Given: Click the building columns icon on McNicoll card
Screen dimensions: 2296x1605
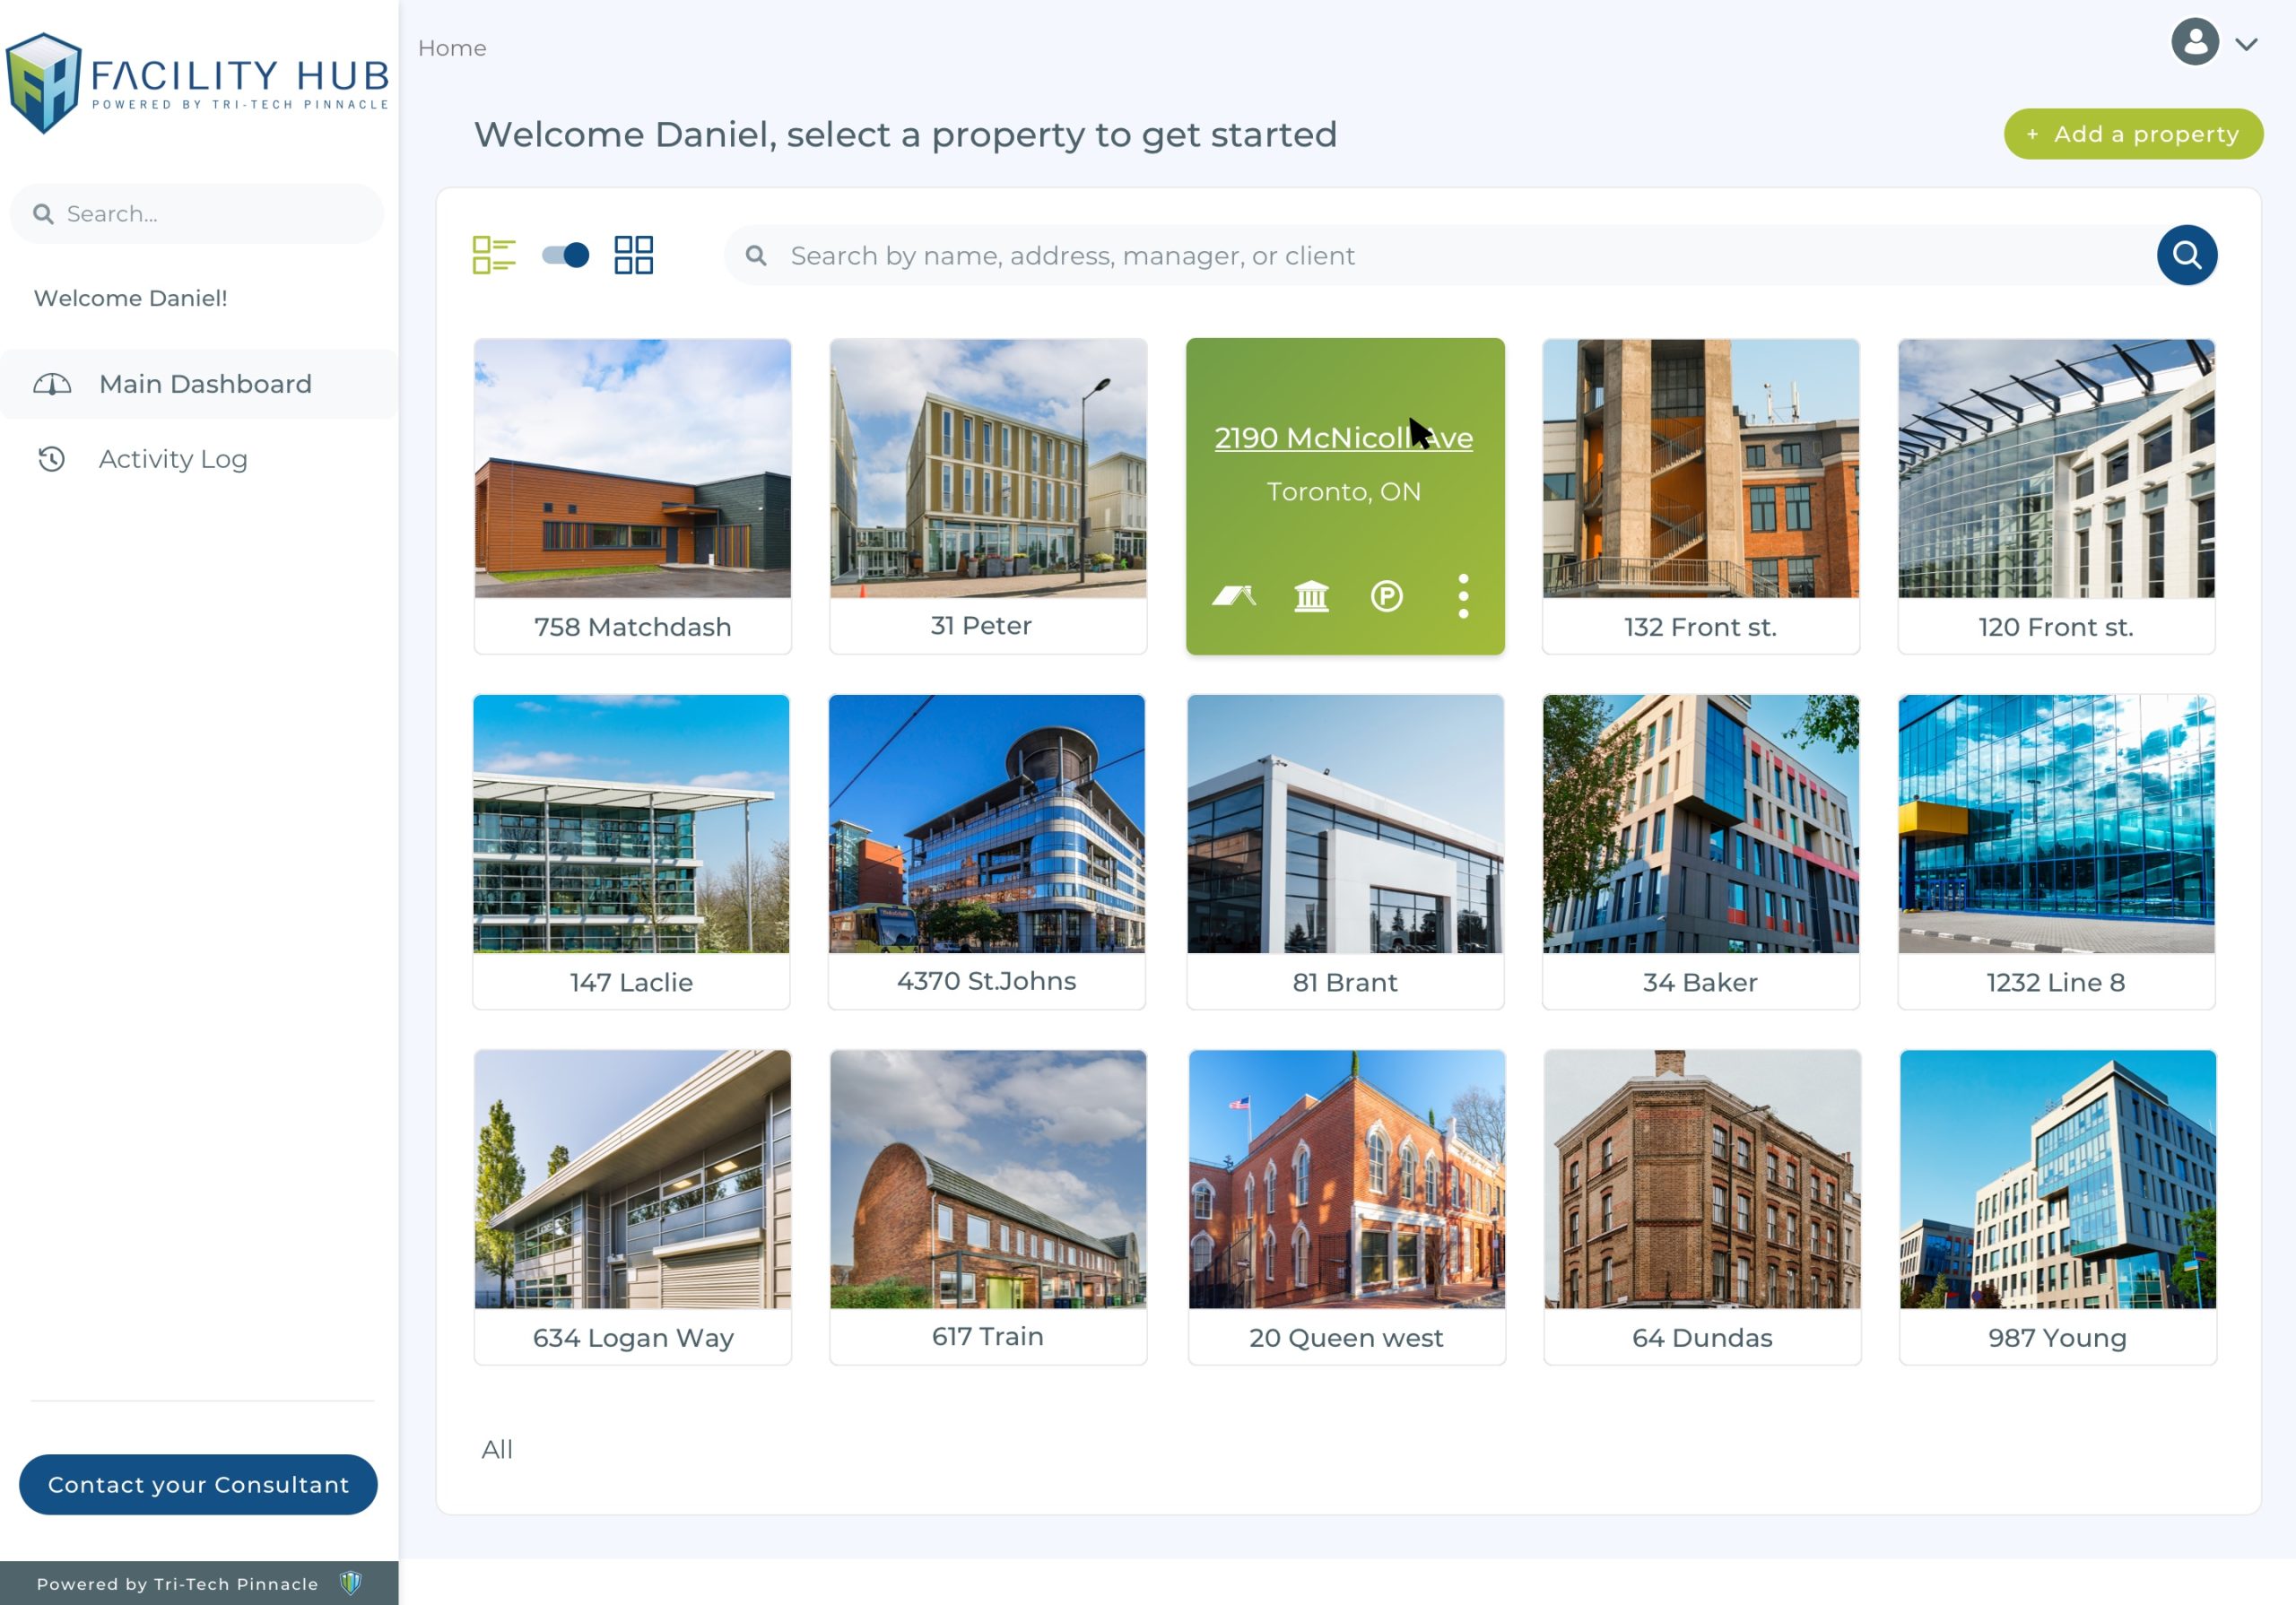Looking at the screenshot, I should (x=1312, y=596).
